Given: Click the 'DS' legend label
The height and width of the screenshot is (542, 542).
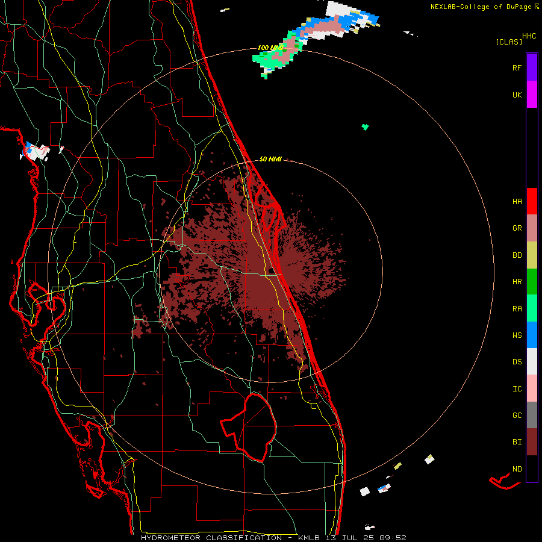Looking at the screenshot, I should pos(517,362).
